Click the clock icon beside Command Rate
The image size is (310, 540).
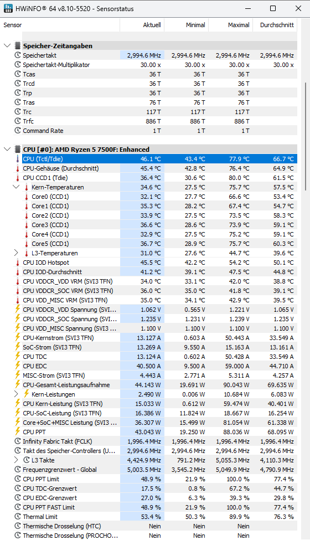coord(18,131)
